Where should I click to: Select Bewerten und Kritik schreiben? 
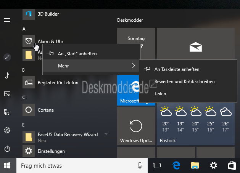pos(184,82)
